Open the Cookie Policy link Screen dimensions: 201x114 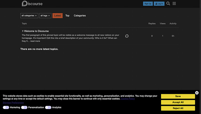(128, 99)
